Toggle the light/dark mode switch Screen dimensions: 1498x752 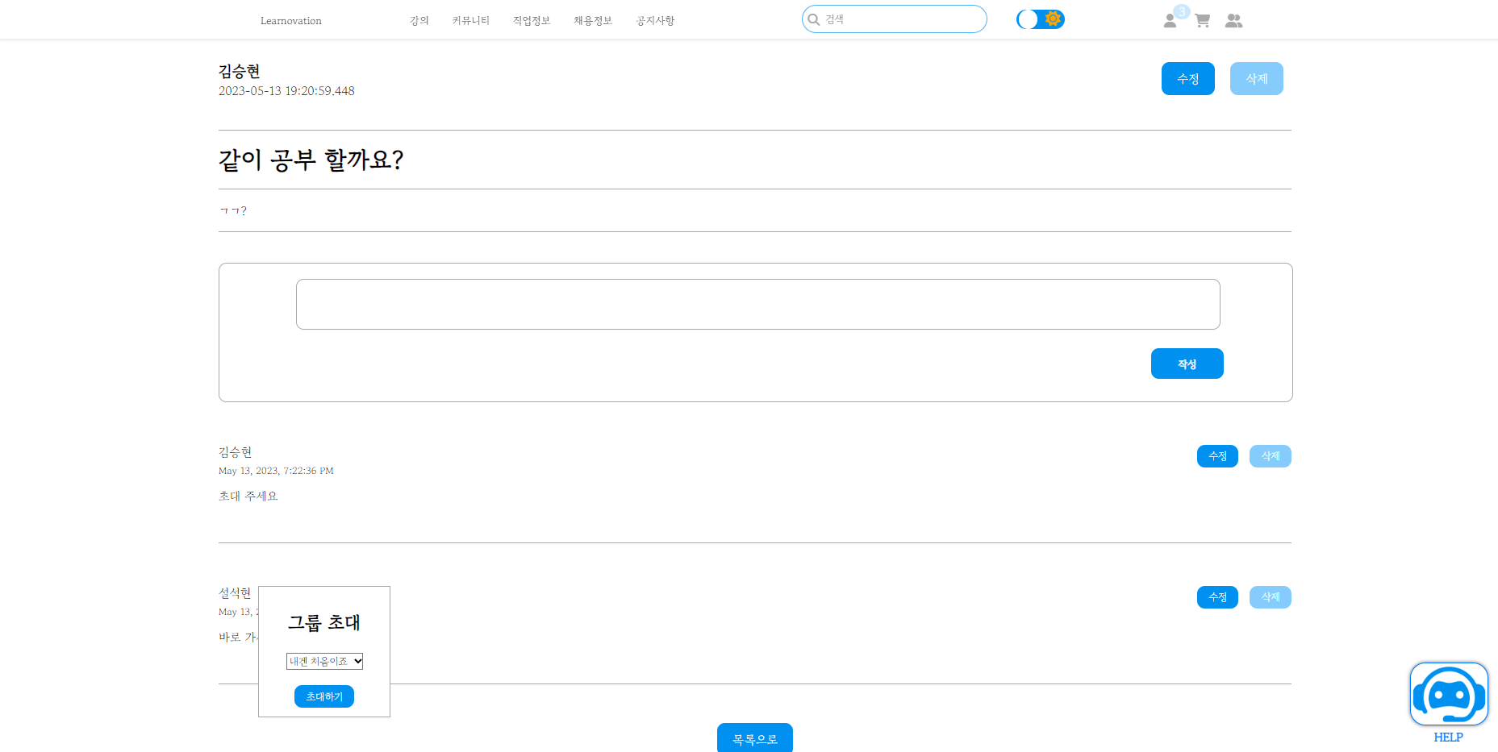pos(1040,19)
